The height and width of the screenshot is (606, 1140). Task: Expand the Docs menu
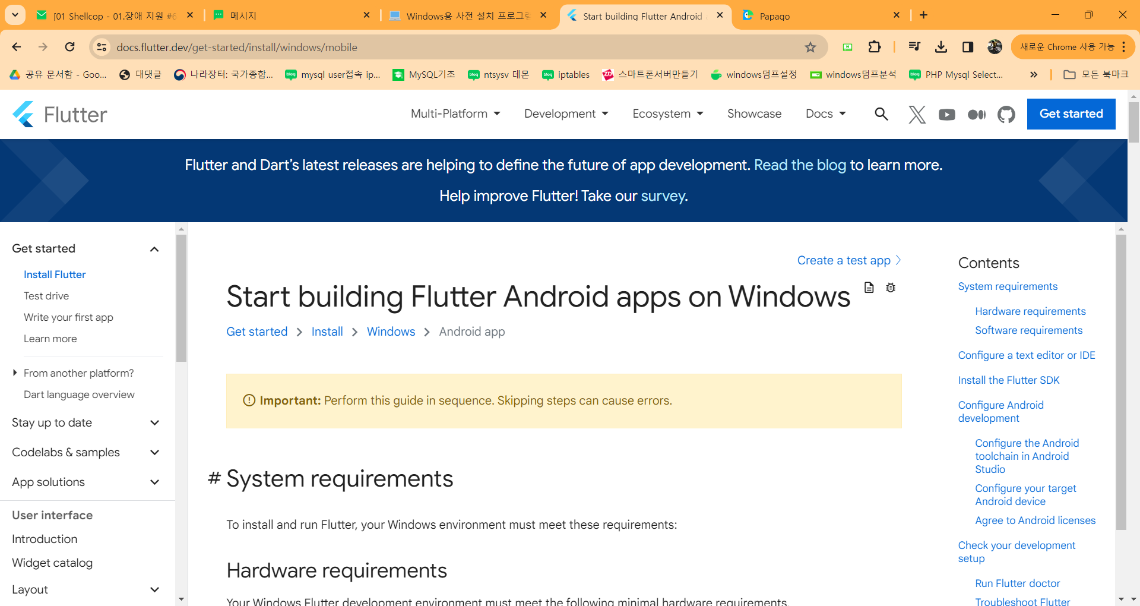pyautogui.click(x=825, y=113)
